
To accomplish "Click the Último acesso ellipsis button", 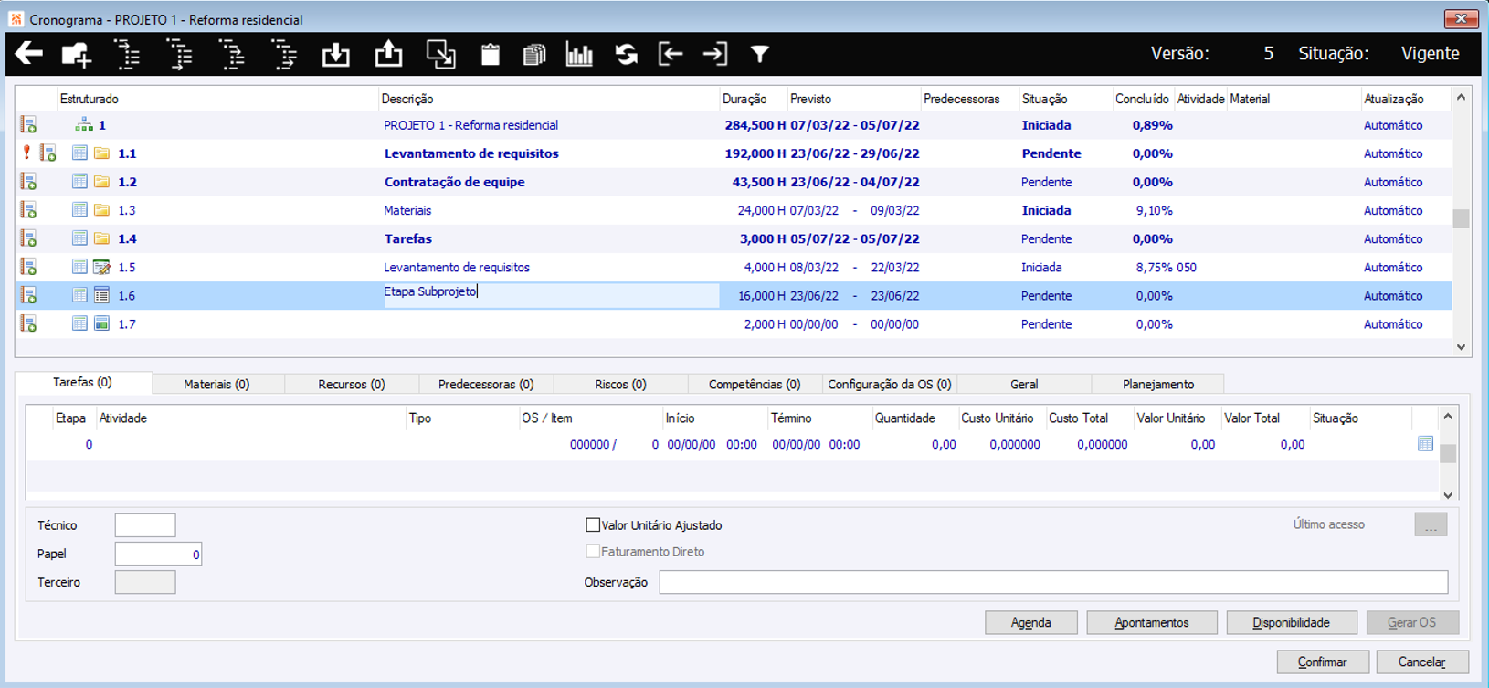I will [1431, 525].
